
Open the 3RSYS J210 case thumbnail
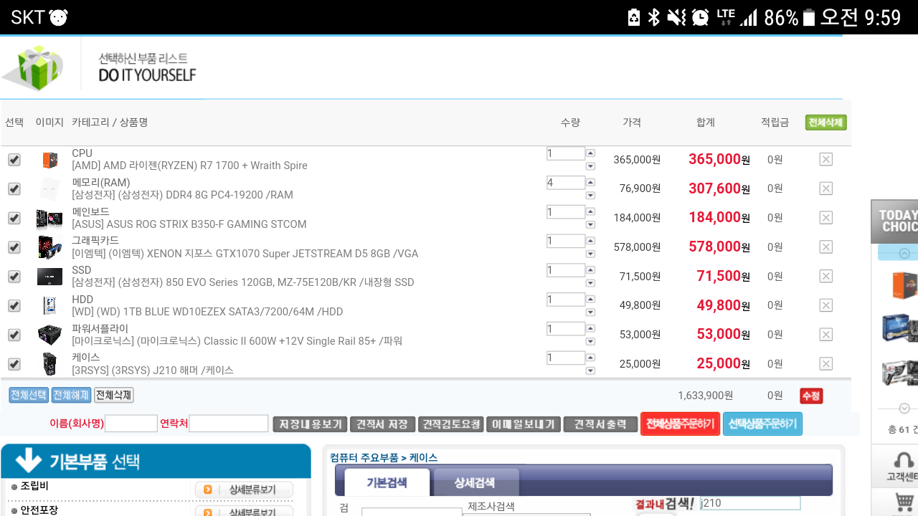pyautogui.click(x=49, y=364)
